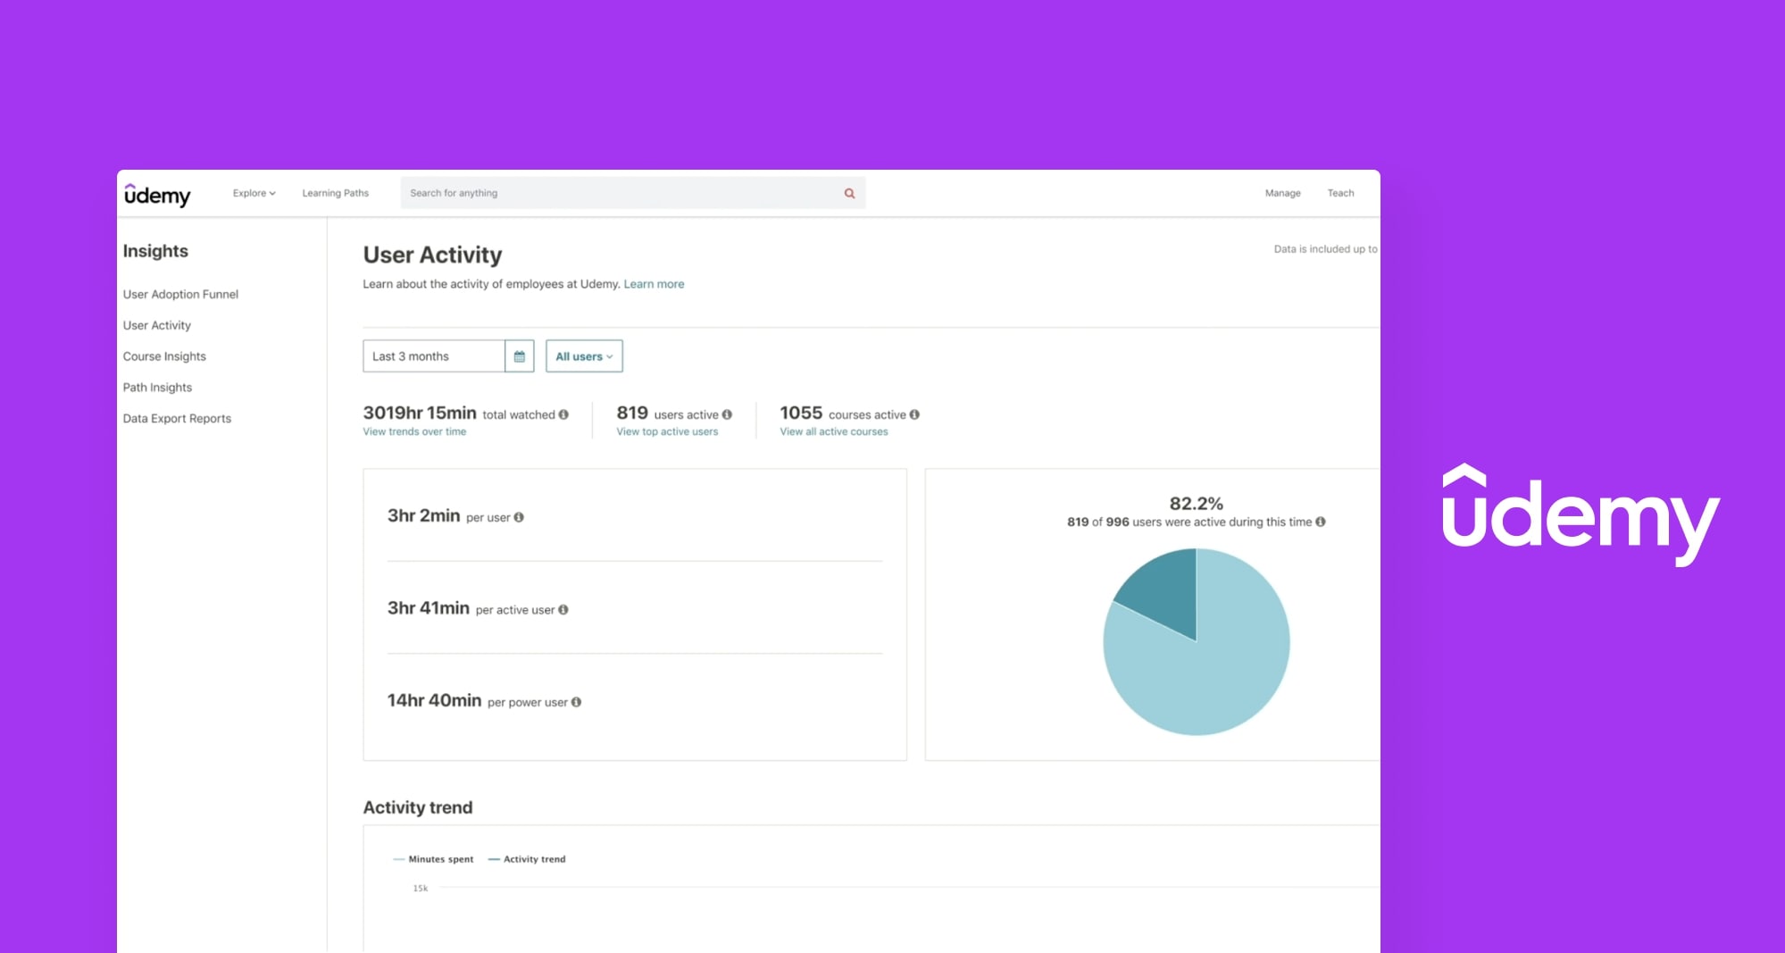Viewport: 1785px width, 953px height.
Task: Click info icon next to per user
Action: point(519,517)
